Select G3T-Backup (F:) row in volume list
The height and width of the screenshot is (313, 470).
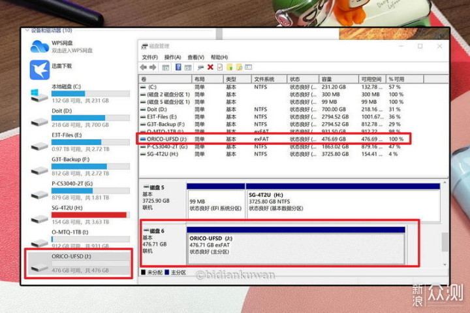click(272, 124)
